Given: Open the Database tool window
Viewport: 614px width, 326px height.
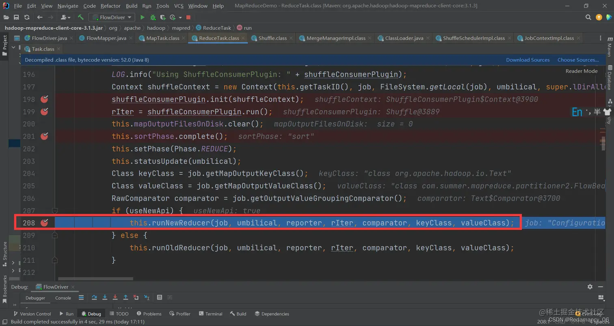Looking at the screenshot, I should (x=610, y=77).
